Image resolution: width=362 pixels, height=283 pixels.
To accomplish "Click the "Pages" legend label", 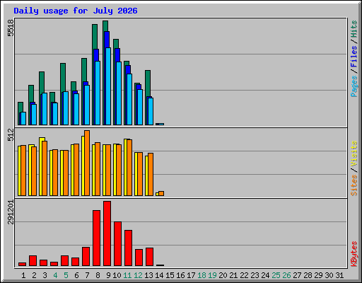I will pyautogui.click(x=354, y=86).
